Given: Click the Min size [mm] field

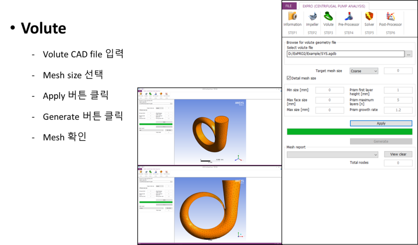Looking at the screenshot, I should click(x=330, y=90).
